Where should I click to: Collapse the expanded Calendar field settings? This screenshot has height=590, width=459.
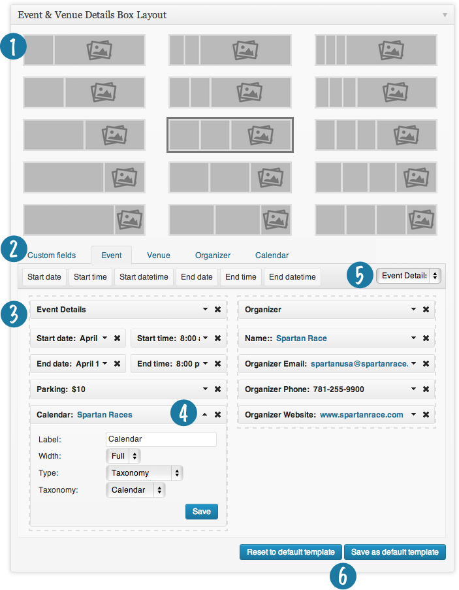tap(205, 414)
